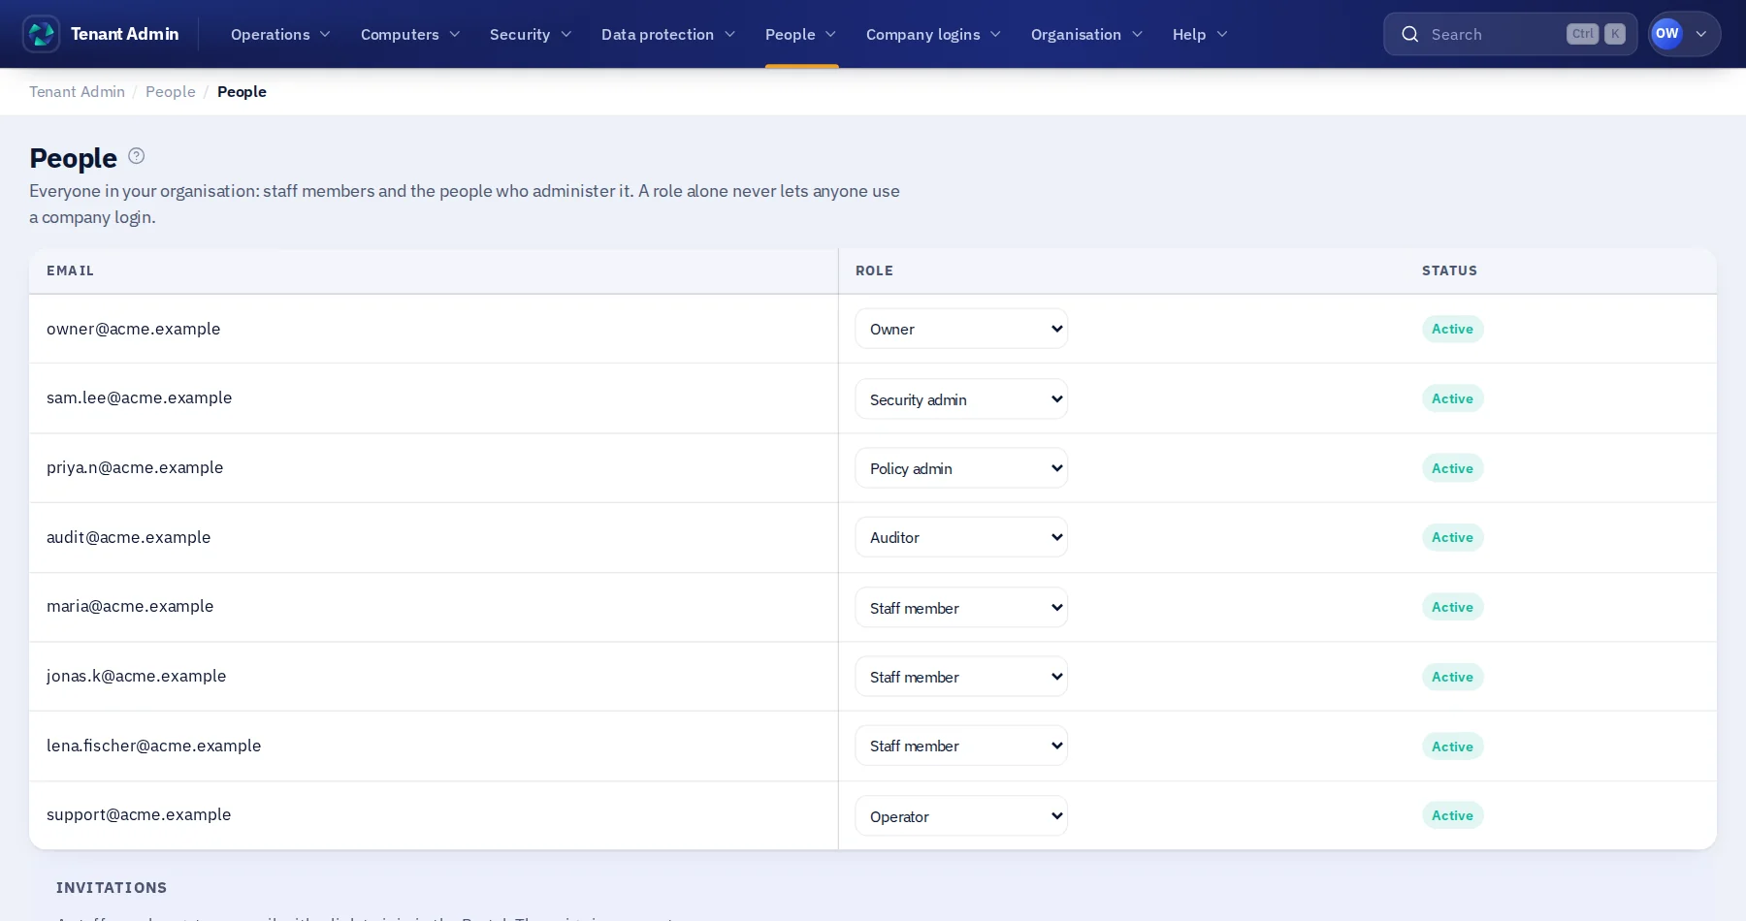Click Tenant Admin breadcrumb link

[x=77, y=91]
